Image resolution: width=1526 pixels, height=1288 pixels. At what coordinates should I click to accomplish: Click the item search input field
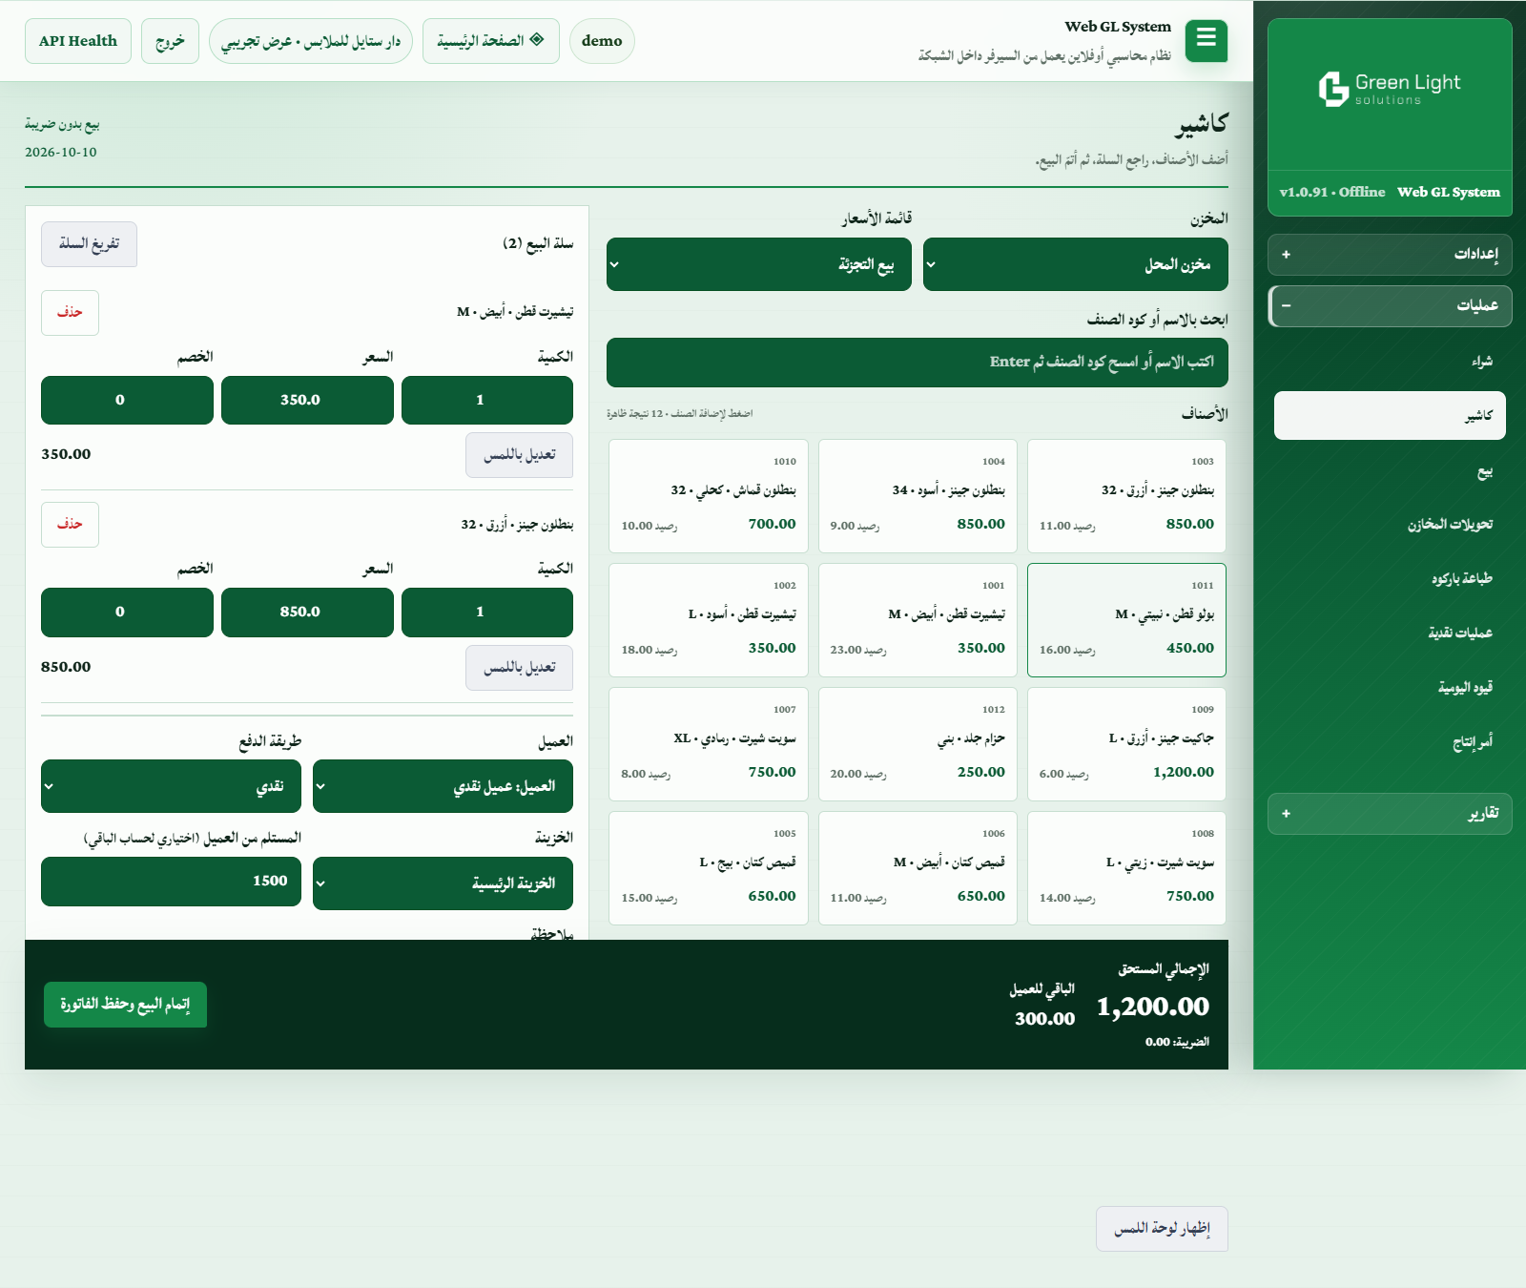tap(918, 363)
